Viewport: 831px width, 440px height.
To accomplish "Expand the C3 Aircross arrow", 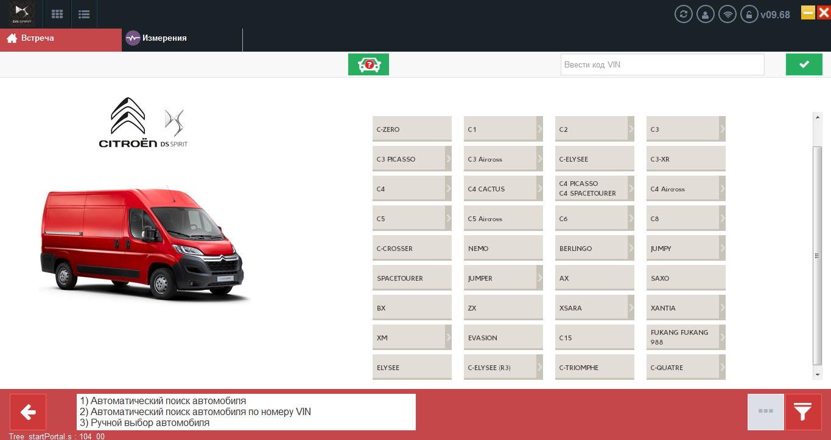I will tap(539, 159).
